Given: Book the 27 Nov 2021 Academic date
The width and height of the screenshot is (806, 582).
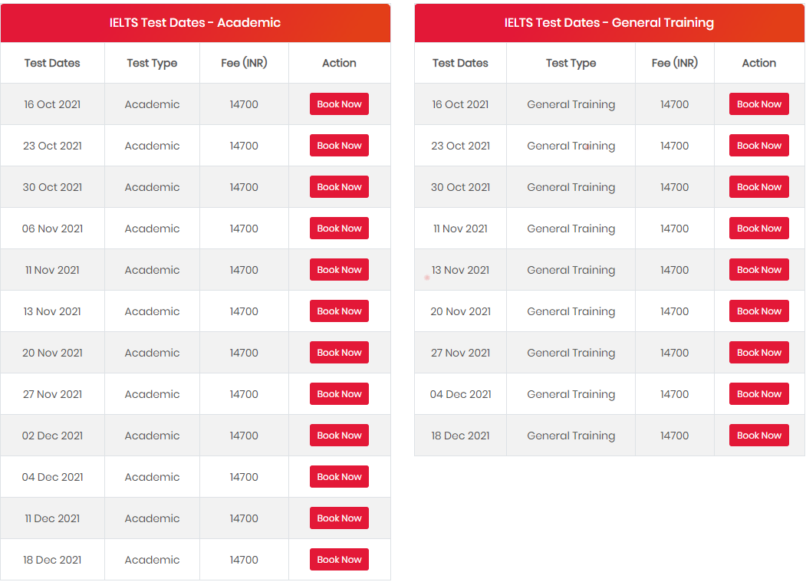Looking at the screenshot, I should click(x=339, y=393).
